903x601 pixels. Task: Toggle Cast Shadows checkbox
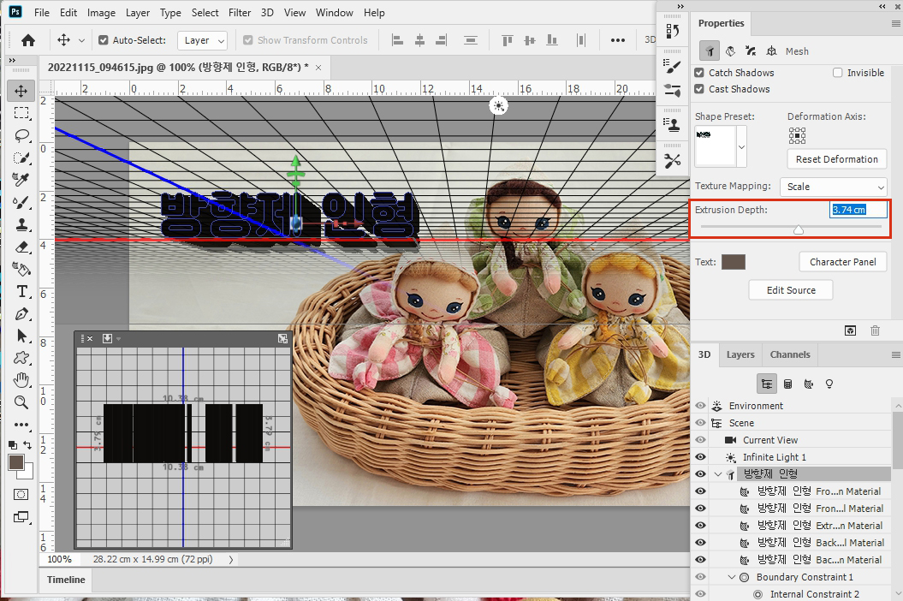pyautogui.click(x=699, y=89)
